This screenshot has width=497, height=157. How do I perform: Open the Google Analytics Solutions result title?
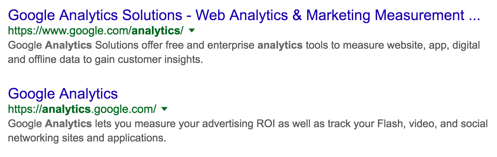(x=244, y=16)
